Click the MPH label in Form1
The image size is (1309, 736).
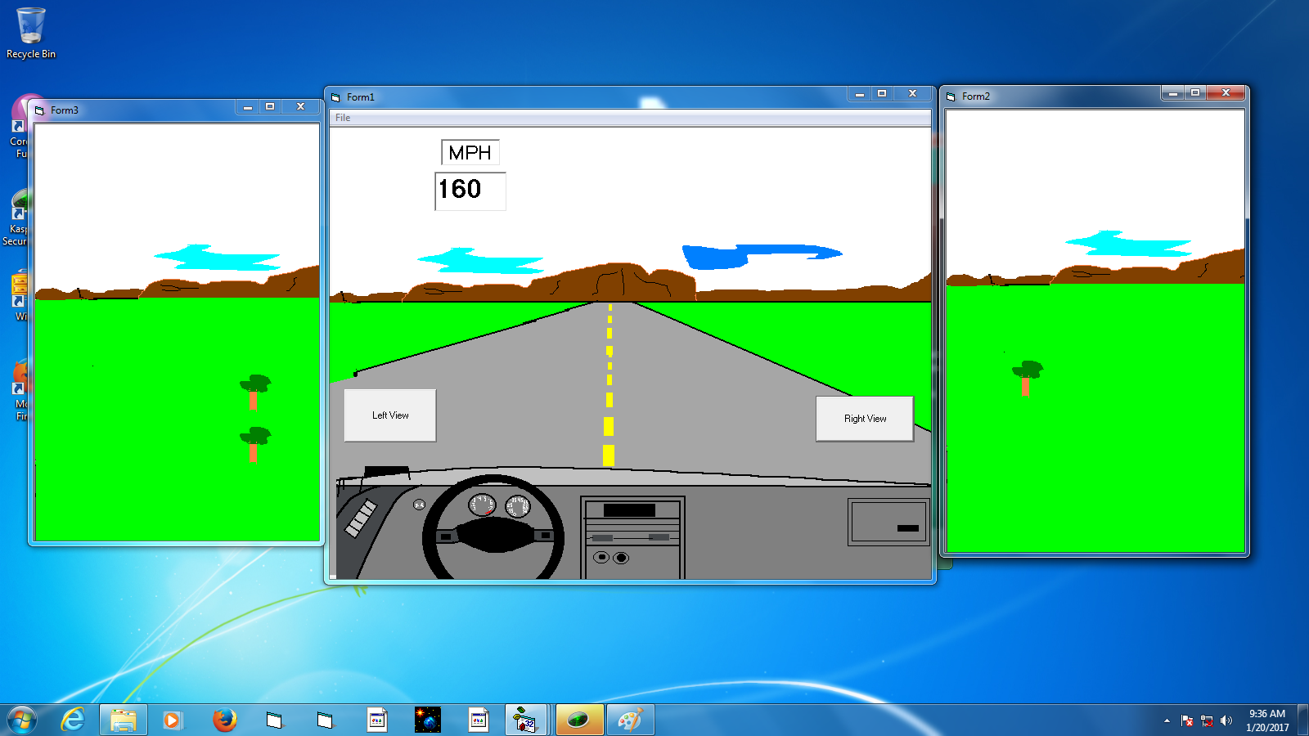tap(470, 153)
